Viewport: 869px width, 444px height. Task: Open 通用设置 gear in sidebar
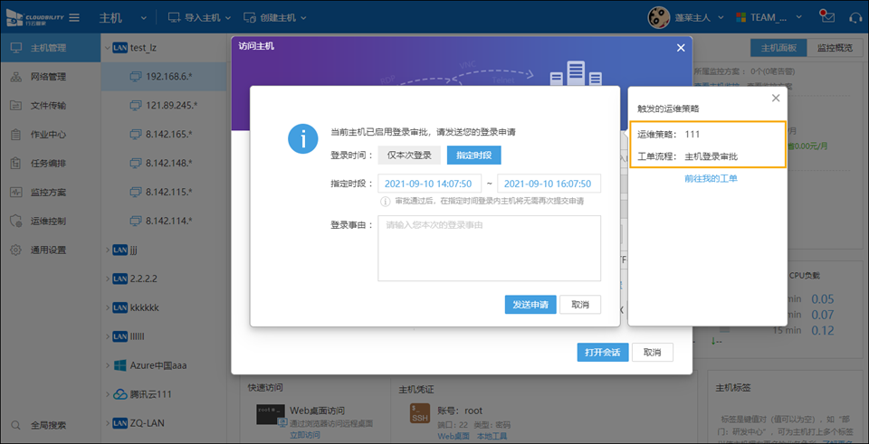[49, 250]
